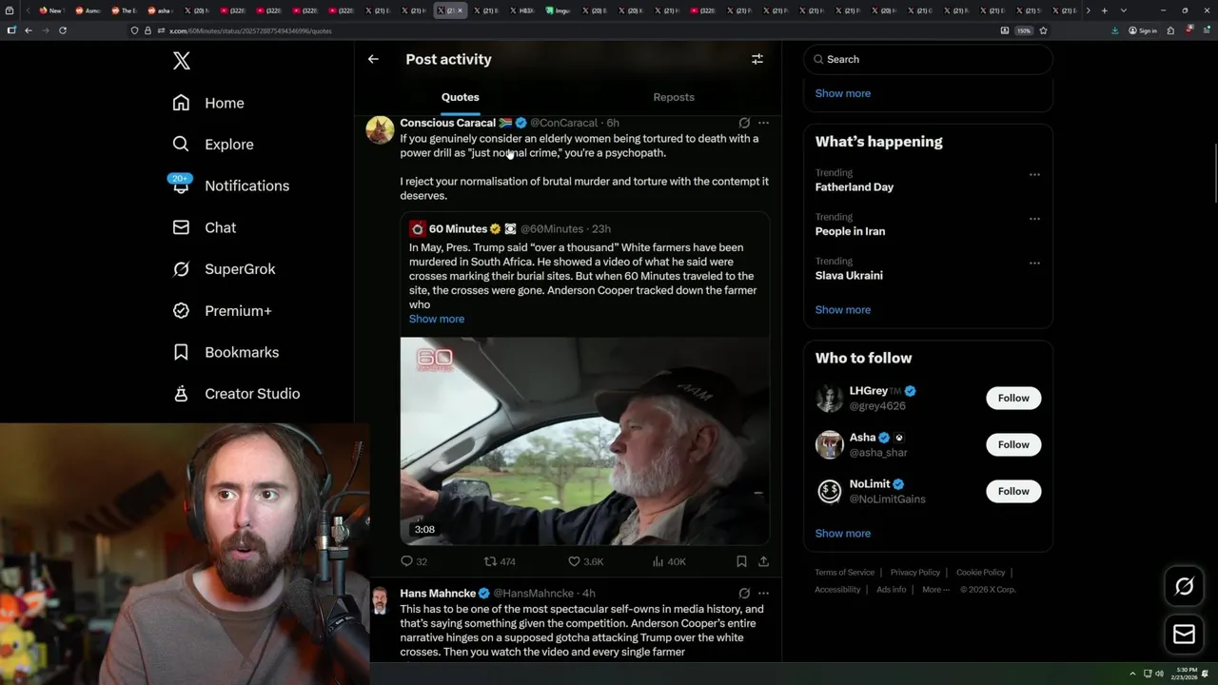The width and height of the screenshot is (1218, 685).
Task: Show more of the 60 Minutes quoted text
Action: point(437,319)
